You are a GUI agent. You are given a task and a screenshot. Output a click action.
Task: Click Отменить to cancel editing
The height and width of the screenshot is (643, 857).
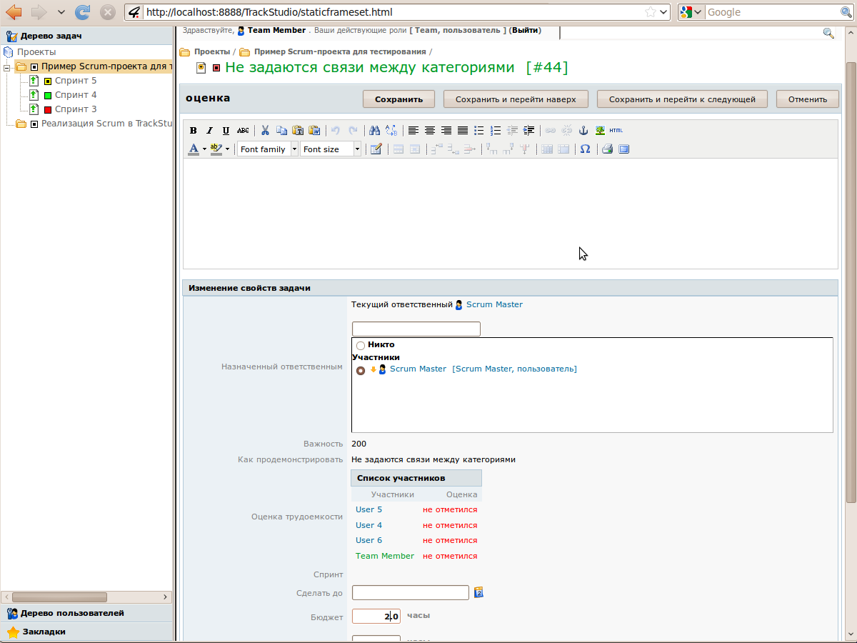click(807, 99)
